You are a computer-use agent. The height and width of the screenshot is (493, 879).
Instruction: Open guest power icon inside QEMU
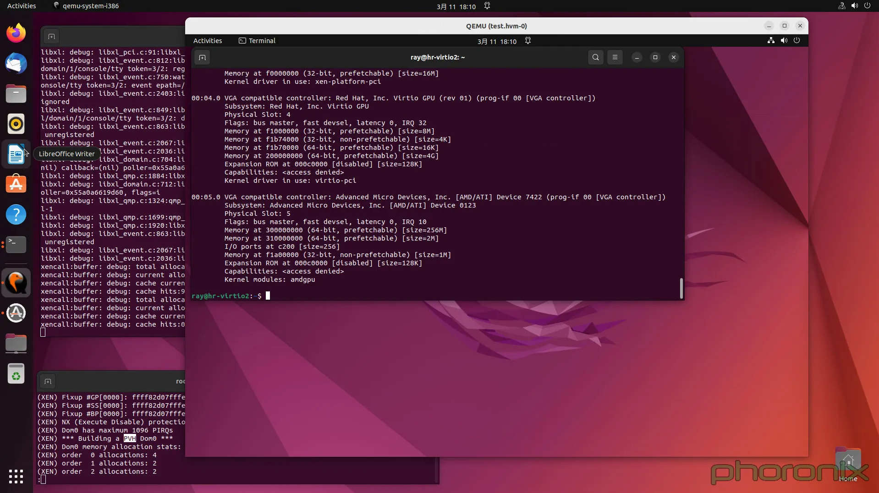click(797, 41)
